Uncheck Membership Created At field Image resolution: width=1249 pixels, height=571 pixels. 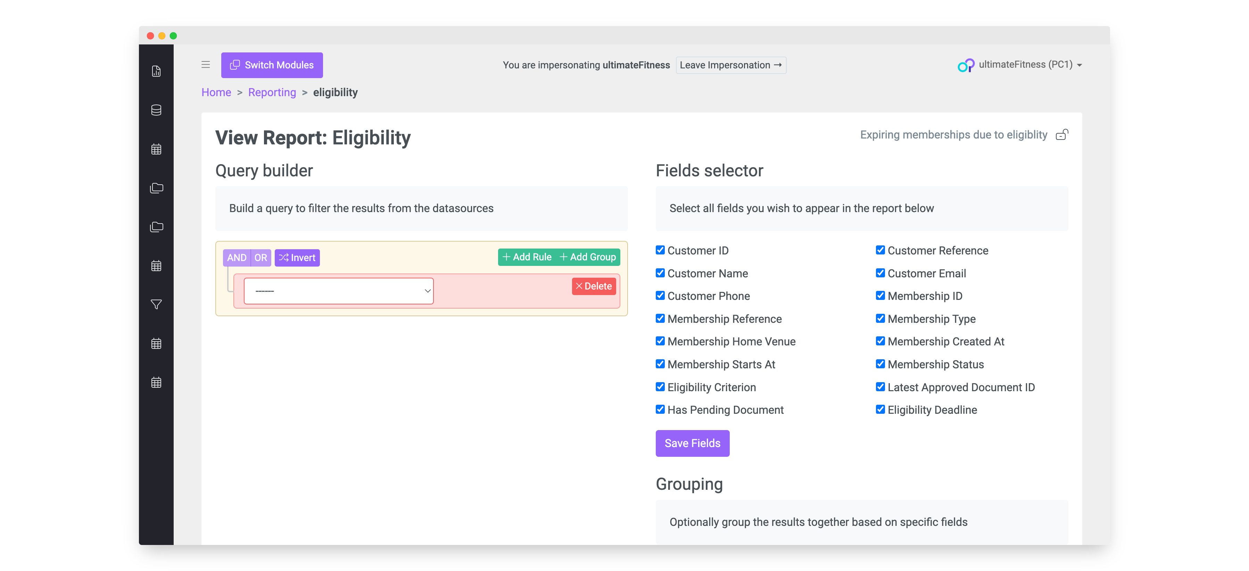coord(880,341)
